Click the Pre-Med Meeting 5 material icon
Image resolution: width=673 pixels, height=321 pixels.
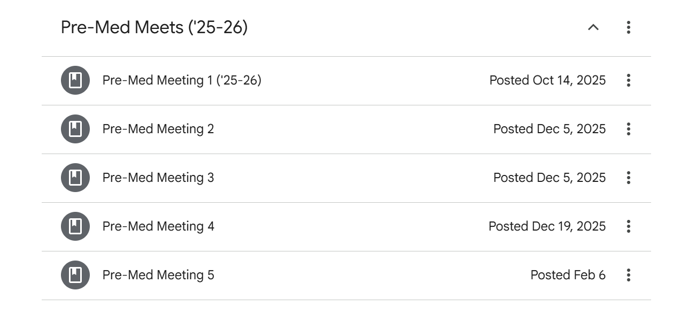(75, 276)
